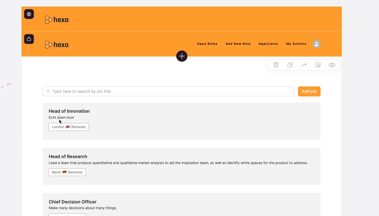Viewport: 379px width, 216px height.
Task: Toggle visibility with the eye icon
Action: [x=332, y=65]
